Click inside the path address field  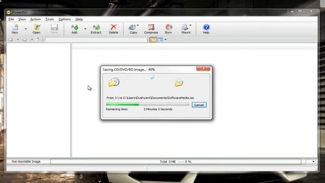pos(96,40)
